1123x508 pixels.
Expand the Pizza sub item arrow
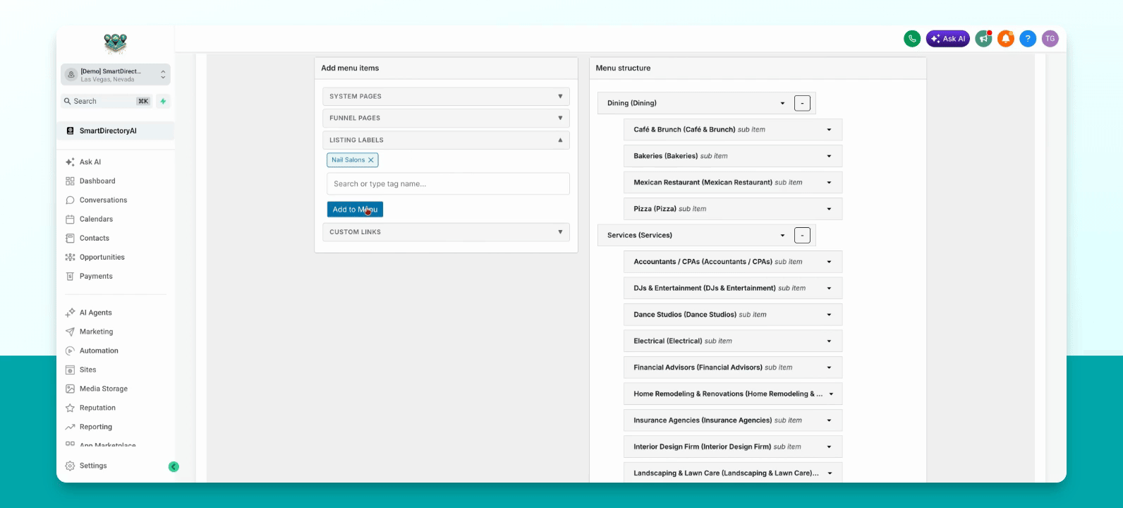tap(829, 209)
